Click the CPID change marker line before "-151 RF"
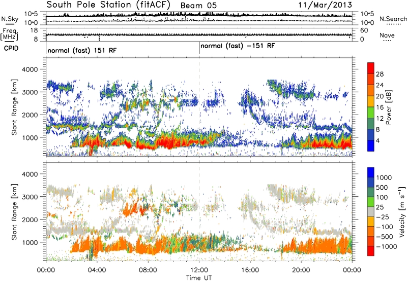Image resolution: width=407 pixels, height=281 pixels. [x=199, y=48]
